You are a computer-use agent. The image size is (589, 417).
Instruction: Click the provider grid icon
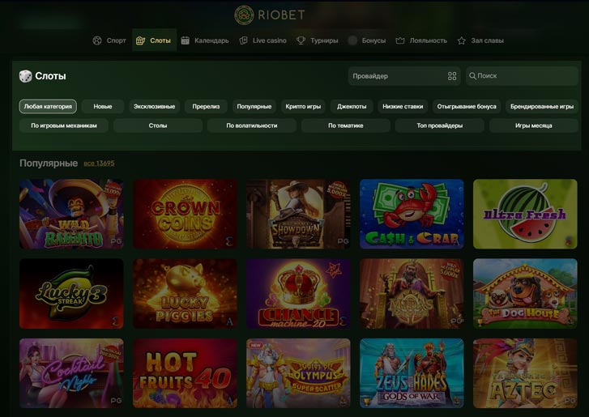(452, 76)
